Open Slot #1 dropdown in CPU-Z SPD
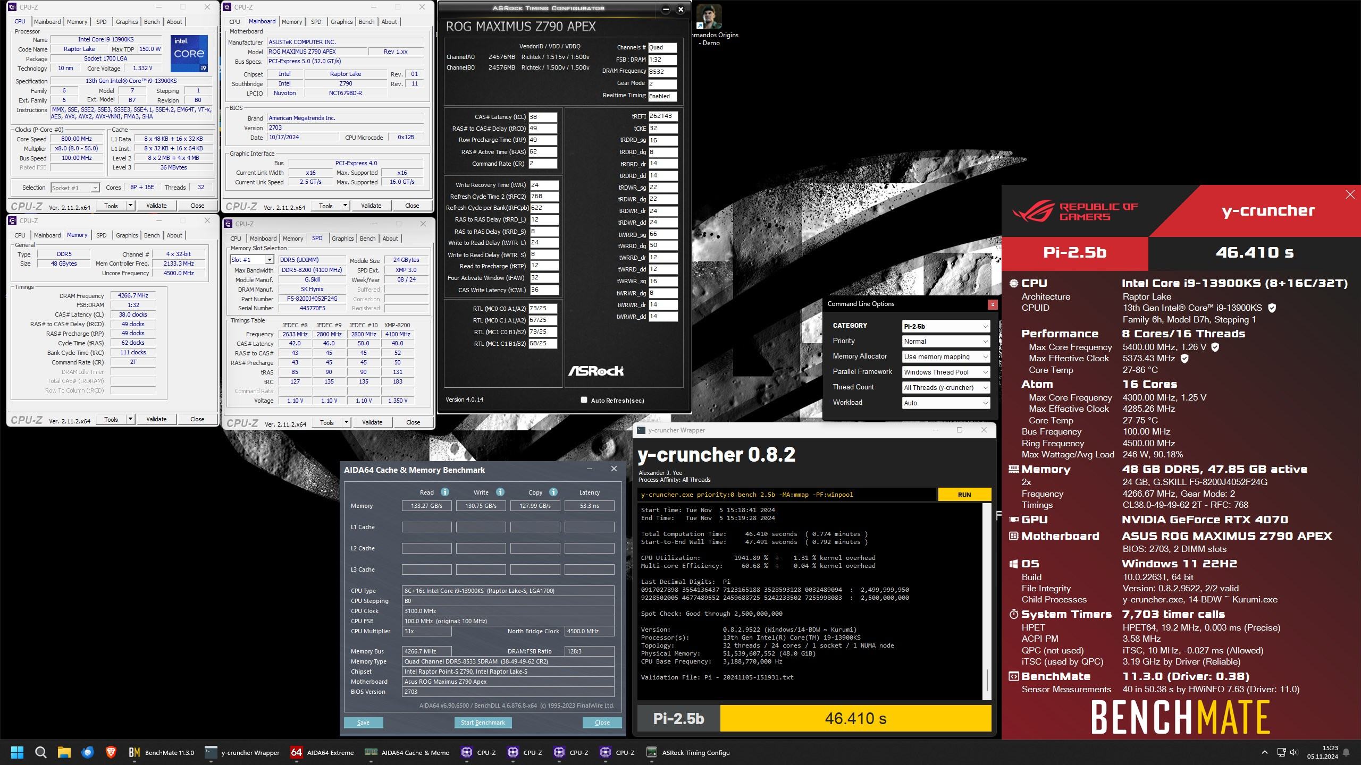 [x=252, y=260]
